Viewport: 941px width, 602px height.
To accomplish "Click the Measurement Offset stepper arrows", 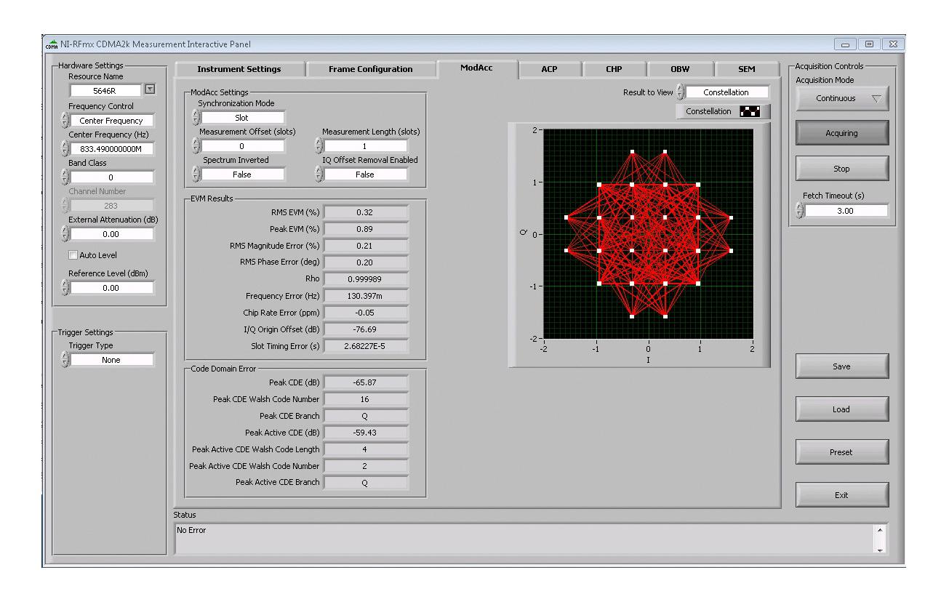I will [195, 146].
